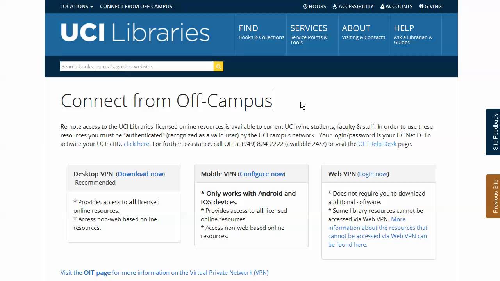500x281 pixels.
Task: Click the Desktop VPN Download now link
Action: tap(141, 174)
